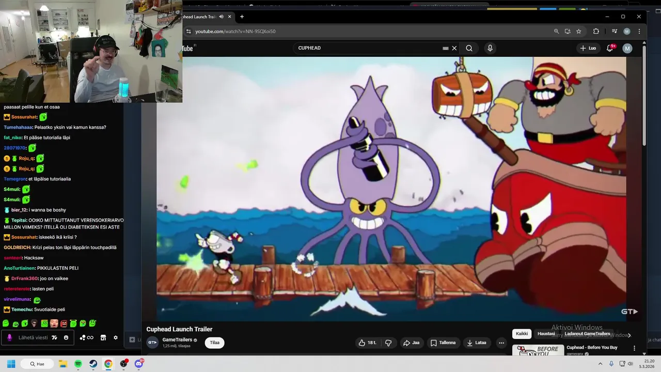Click the YouTube page vertical scrollbar
Screen dimensions: 661x372
pyautogui.click(x=644, y=96)
